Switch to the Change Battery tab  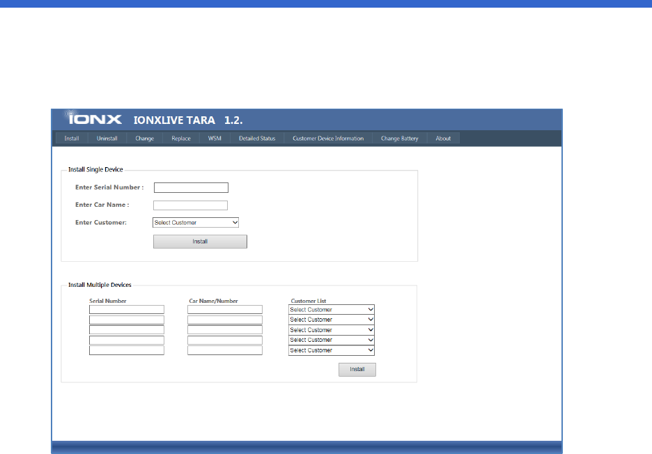400,139
